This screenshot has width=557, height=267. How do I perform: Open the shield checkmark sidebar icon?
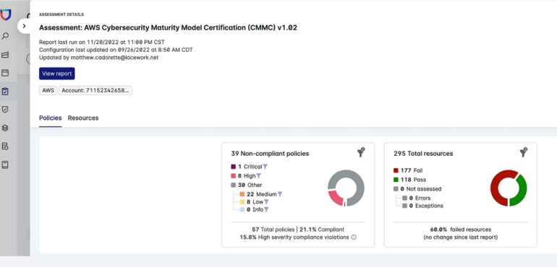(5, 110)
